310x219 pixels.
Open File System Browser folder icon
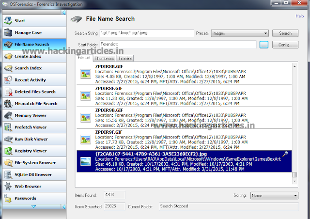point(8,163)
